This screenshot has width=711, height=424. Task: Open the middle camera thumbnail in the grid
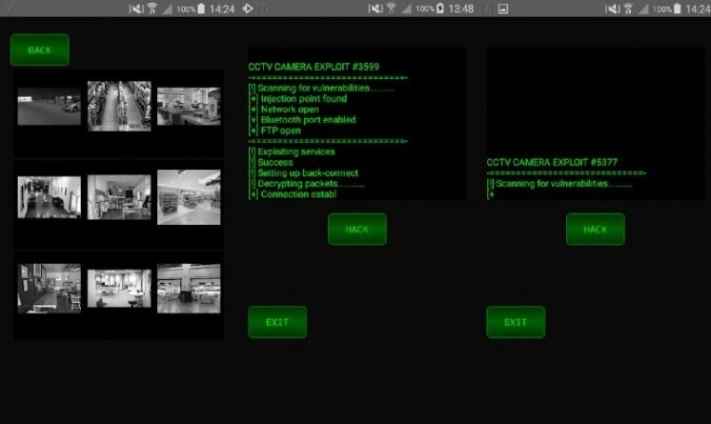pyautogui.click(x=119, y=197)
